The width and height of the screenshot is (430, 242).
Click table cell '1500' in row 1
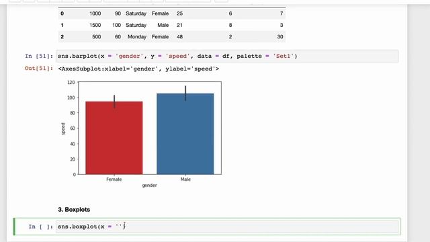click(95, 25)
